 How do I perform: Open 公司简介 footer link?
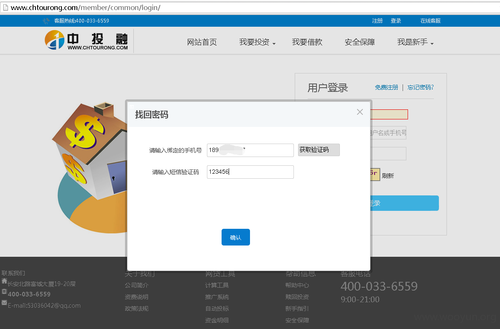tap(137, 285)
